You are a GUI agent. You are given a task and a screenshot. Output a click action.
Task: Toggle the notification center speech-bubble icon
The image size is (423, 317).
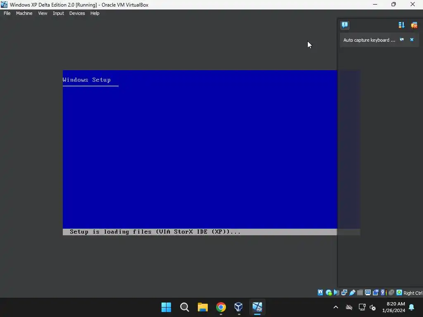[x=345, y=25]
